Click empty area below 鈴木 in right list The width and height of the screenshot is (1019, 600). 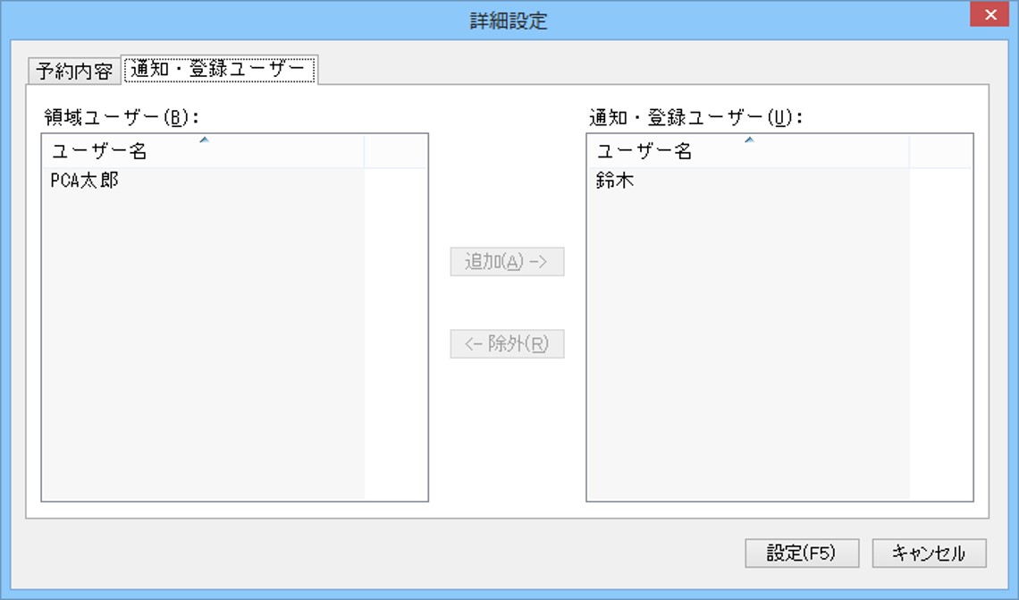(748, 344)
